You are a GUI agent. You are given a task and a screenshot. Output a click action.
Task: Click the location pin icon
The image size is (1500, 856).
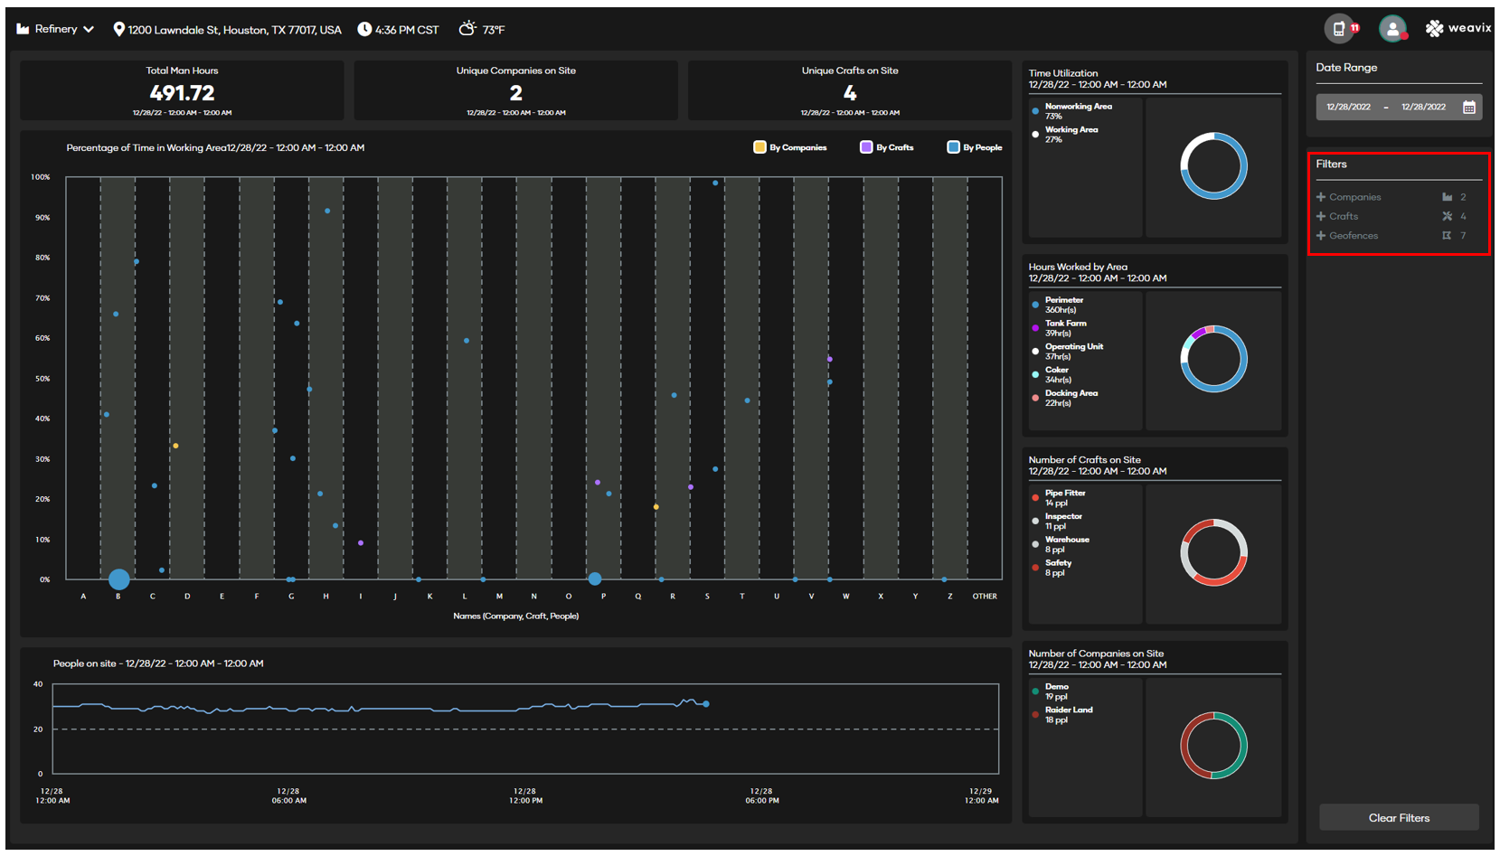tap(118, 29)
